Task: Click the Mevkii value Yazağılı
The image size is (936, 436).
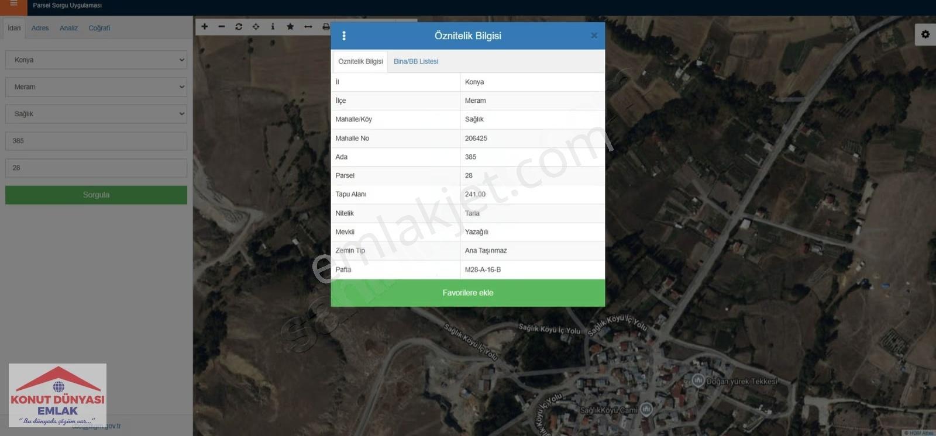Action: click(476, 232)
